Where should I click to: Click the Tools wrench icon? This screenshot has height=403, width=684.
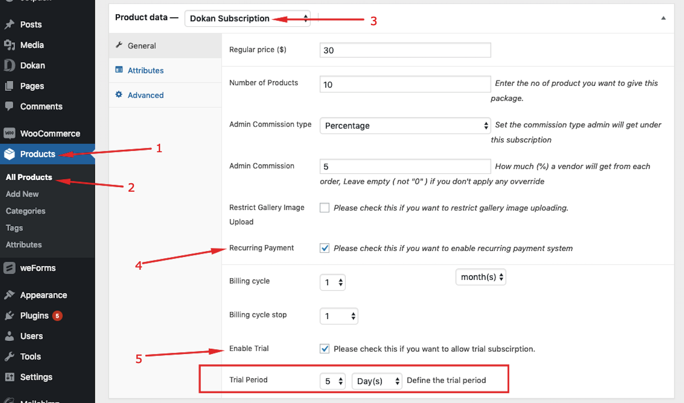click(10, 356)
